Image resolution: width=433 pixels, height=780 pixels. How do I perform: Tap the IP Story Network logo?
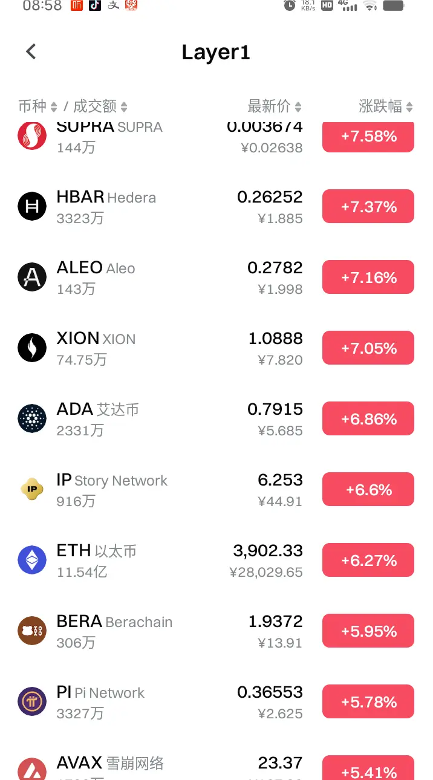32,490
